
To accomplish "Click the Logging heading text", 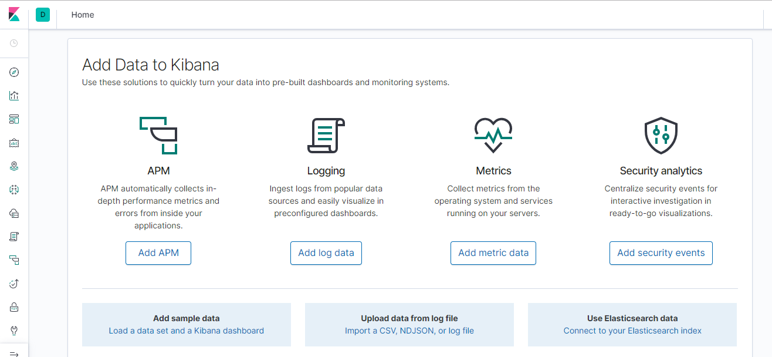I will point(326,171).
